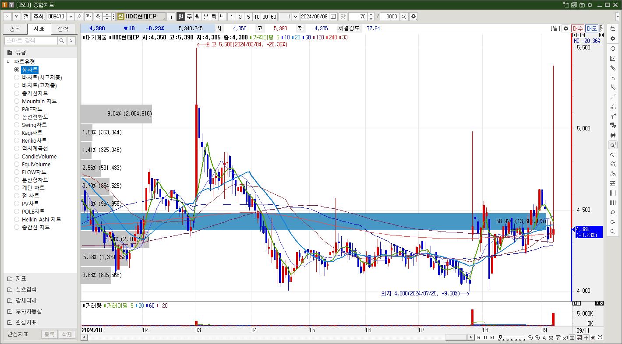Open chart settings gear in top toolbar
This screenshot has width=622, height=344.
point(413,17)
